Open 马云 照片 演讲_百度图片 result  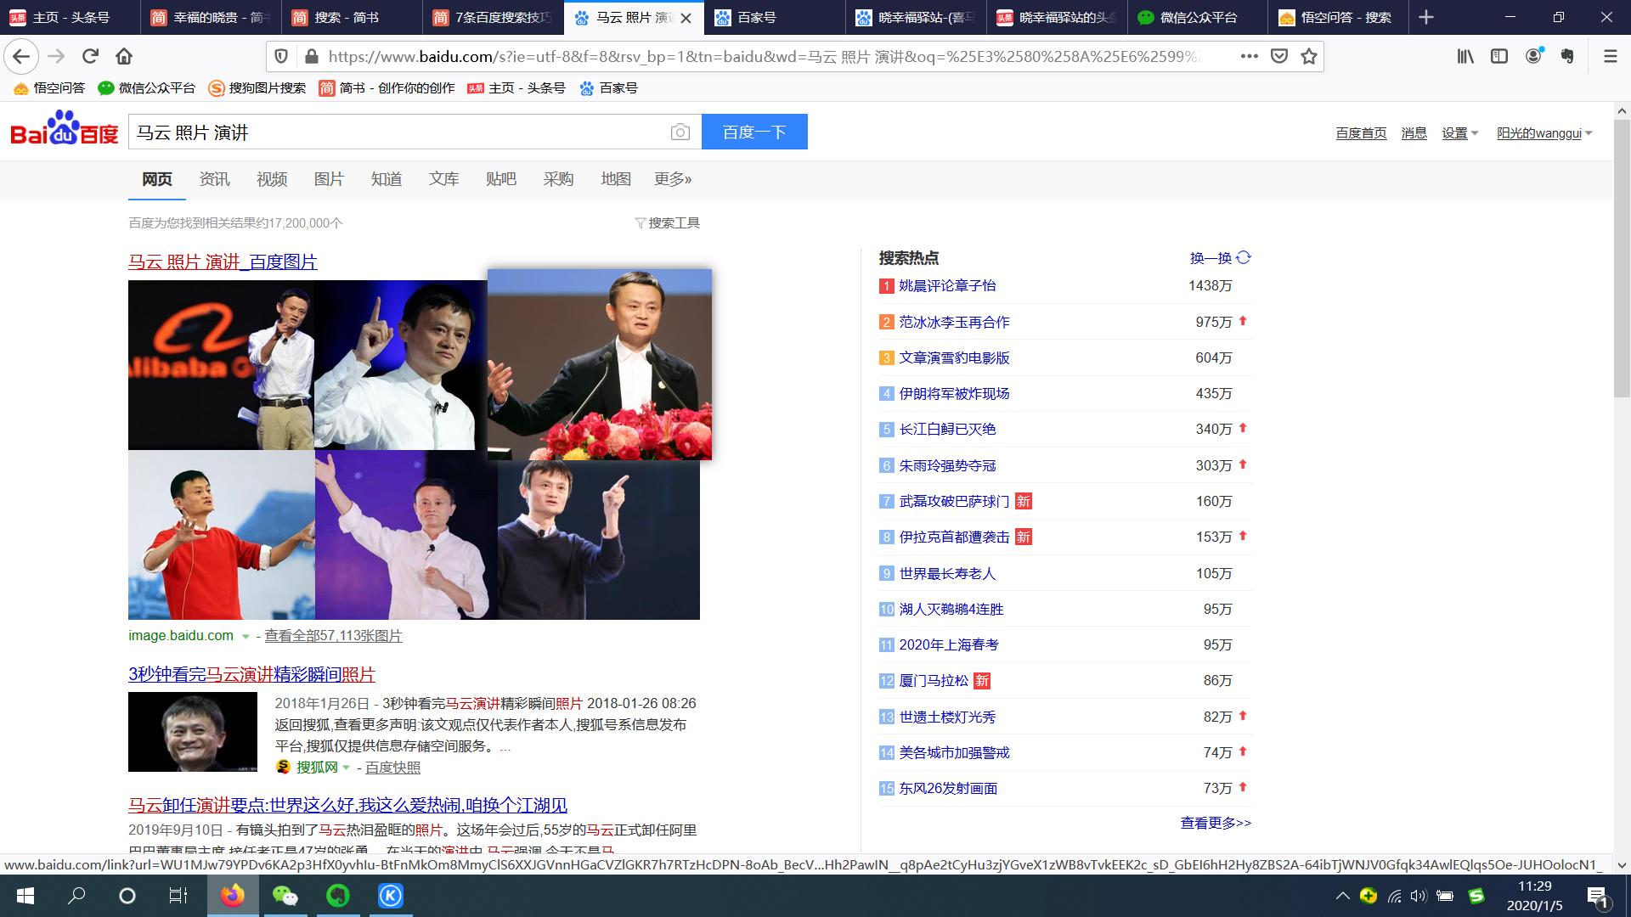point(223,262)
